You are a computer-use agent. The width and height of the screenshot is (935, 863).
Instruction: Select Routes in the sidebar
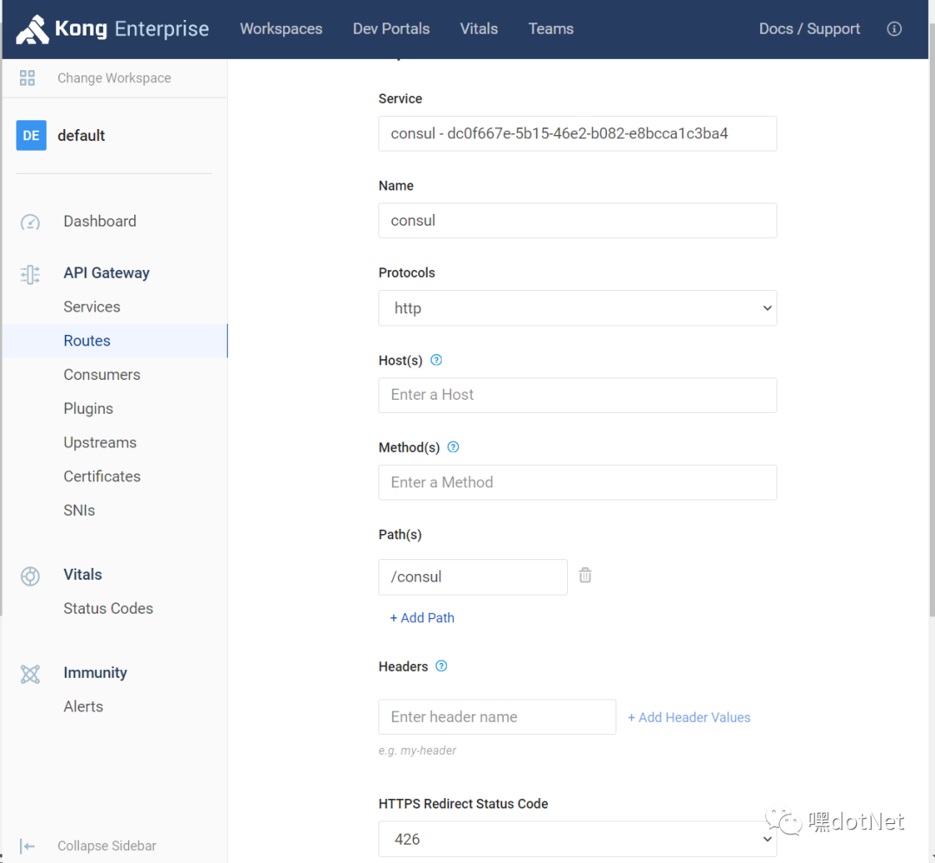click(x=114, y=340)
